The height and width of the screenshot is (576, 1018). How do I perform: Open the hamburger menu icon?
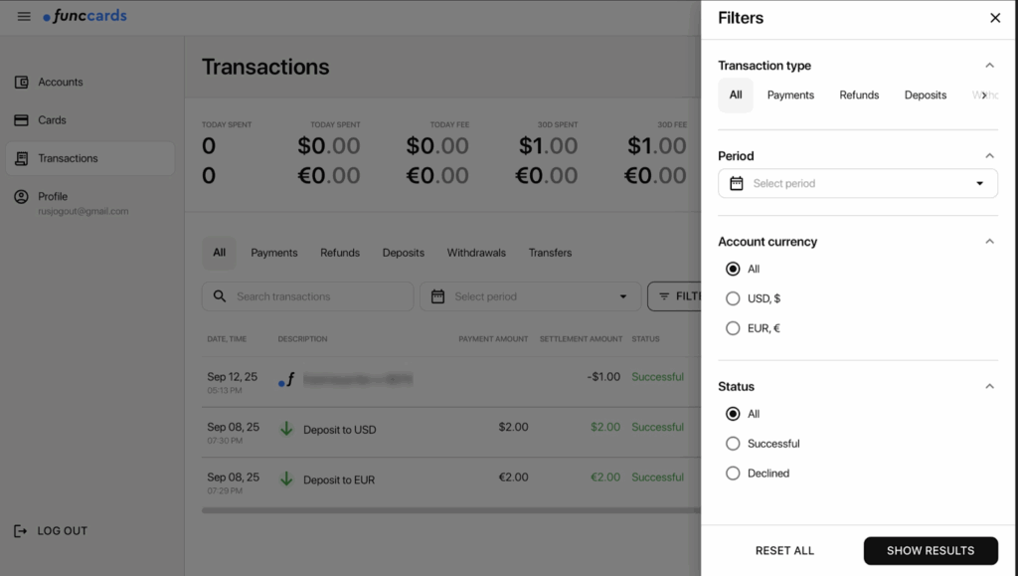pos(24,16)
